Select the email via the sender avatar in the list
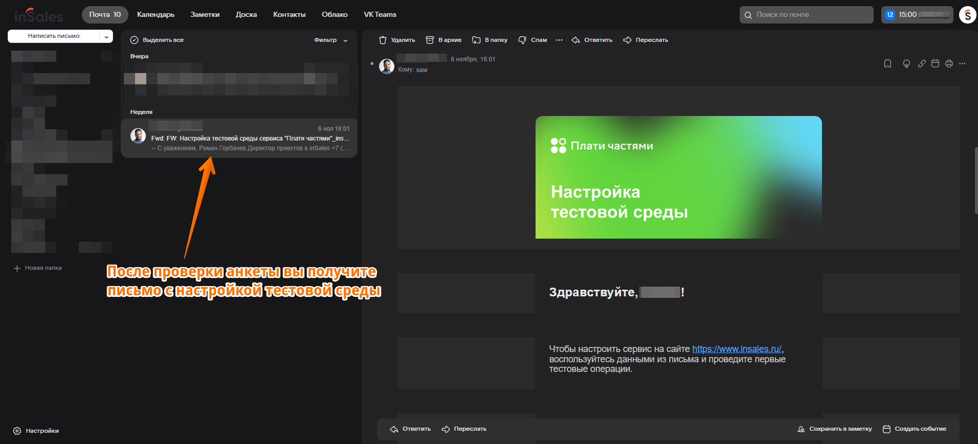 pyautogui.click(x=138, y=136)
